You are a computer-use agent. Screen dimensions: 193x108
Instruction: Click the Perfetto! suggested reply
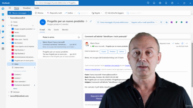[x=112, y=52]
